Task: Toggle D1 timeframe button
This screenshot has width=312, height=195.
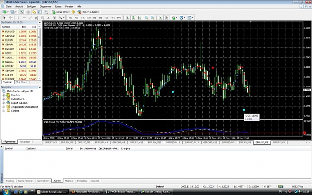Action: [107, 18]
